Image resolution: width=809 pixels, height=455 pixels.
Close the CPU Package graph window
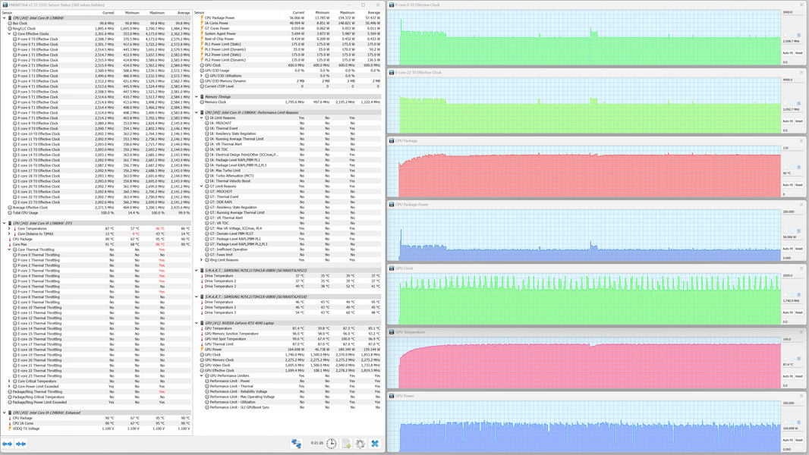[x=801, y=141]
